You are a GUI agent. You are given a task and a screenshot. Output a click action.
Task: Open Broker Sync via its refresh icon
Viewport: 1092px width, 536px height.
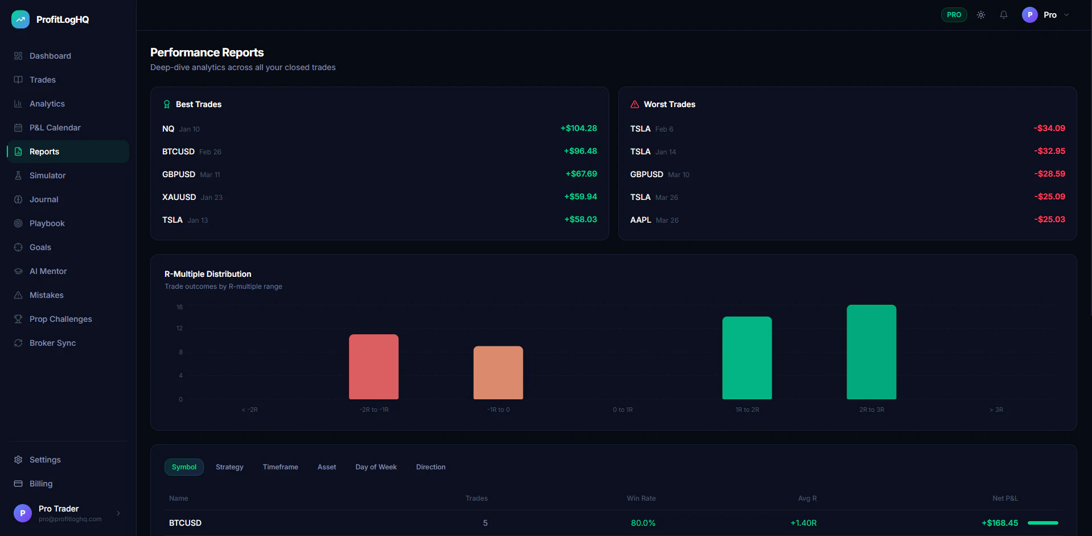(x=18, y=343)
